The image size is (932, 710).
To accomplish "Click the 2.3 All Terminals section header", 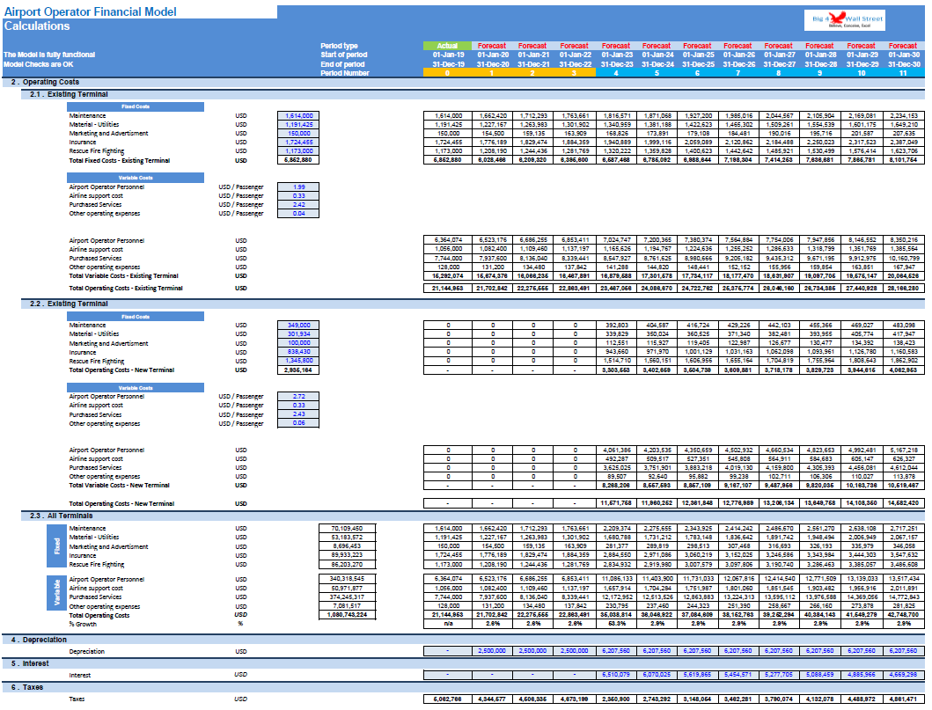I will (473, 516).
